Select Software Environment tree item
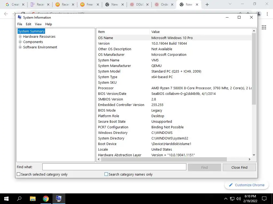 coord(40,47)
